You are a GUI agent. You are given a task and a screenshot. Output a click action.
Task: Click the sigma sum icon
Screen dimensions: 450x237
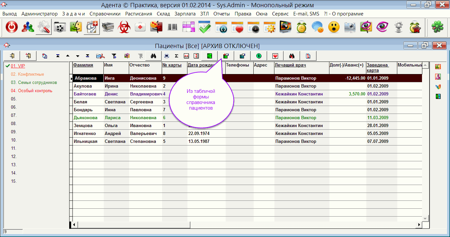point(176,56)
